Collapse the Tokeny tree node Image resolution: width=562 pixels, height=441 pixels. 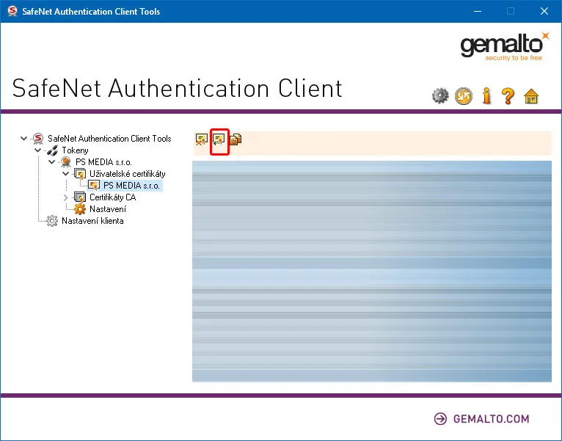point(37,150)
